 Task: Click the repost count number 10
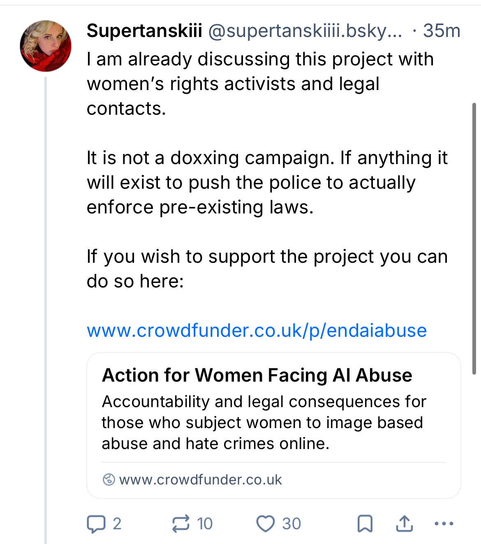tap(204, 524)
